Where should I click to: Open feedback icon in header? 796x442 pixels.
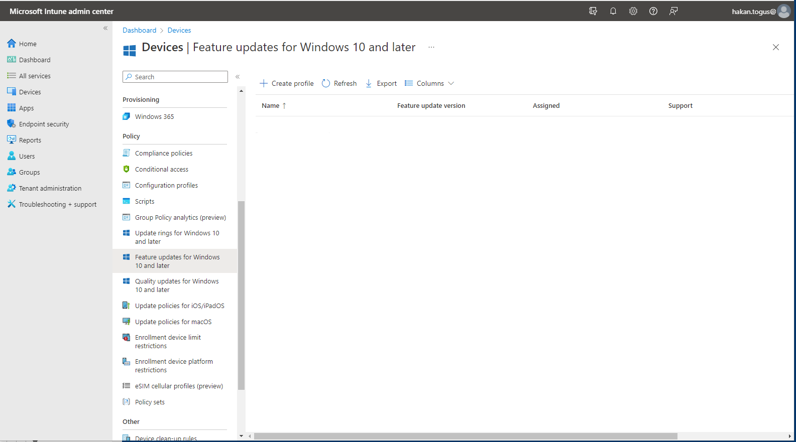[673, 11]
